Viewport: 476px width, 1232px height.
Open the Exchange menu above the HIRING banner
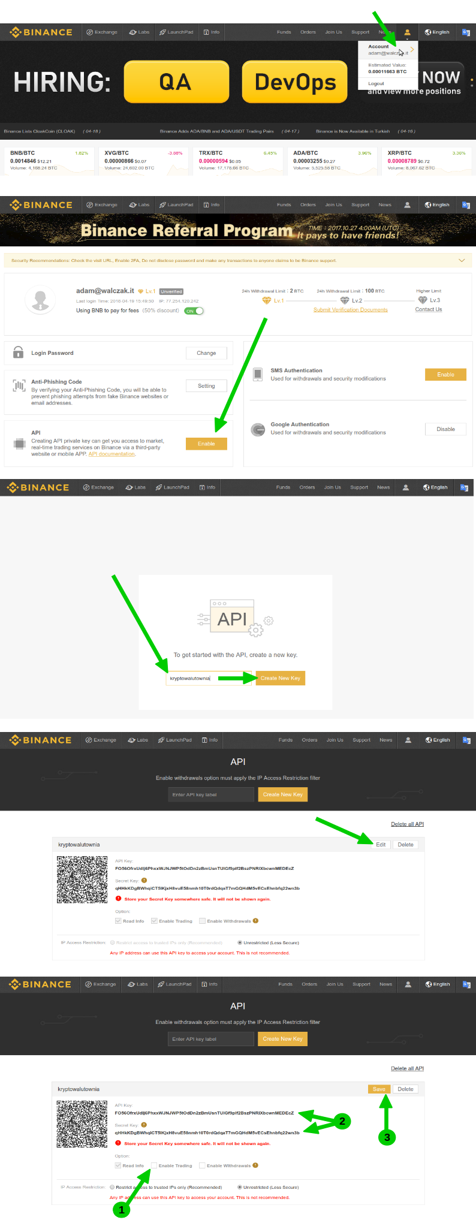(x=102, y=32)
